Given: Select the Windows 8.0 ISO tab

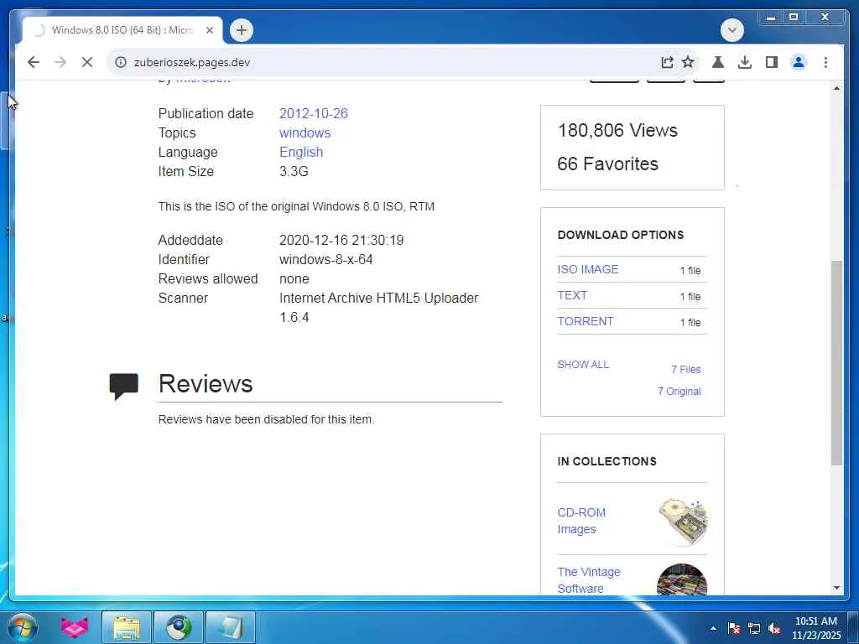Looking at the screenshot, I should click(x=122, y=30).
